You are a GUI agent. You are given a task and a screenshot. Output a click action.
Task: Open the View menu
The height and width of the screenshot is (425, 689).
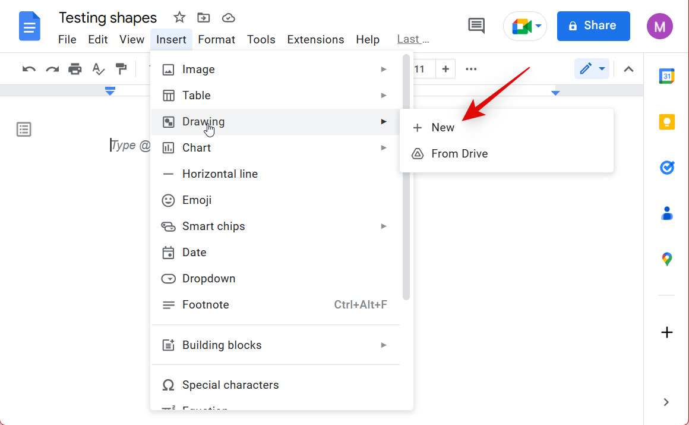tap(132, 40)
